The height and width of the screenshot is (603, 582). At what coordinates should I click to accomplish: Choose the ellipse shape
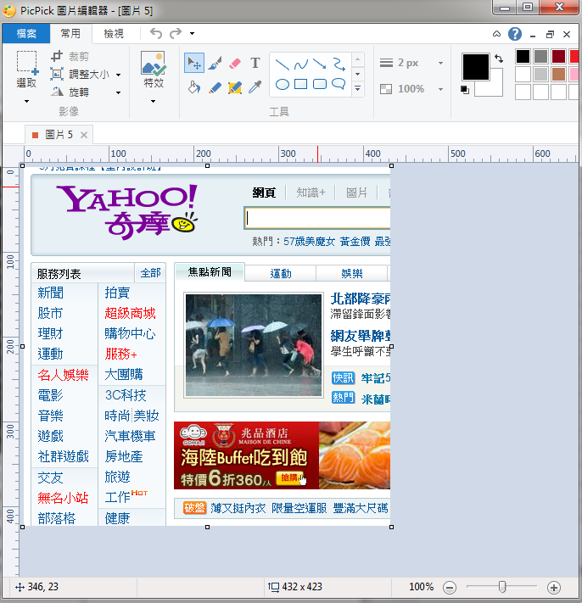283,84
